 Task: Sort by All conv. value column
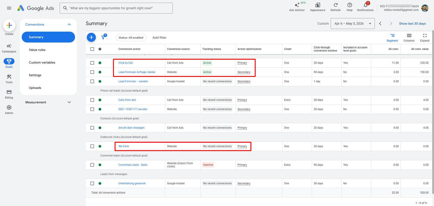[420, 49]
